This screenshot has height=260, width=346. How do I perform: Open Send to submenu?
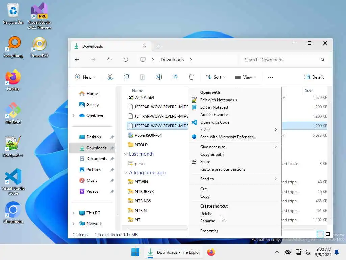[235, 179]
